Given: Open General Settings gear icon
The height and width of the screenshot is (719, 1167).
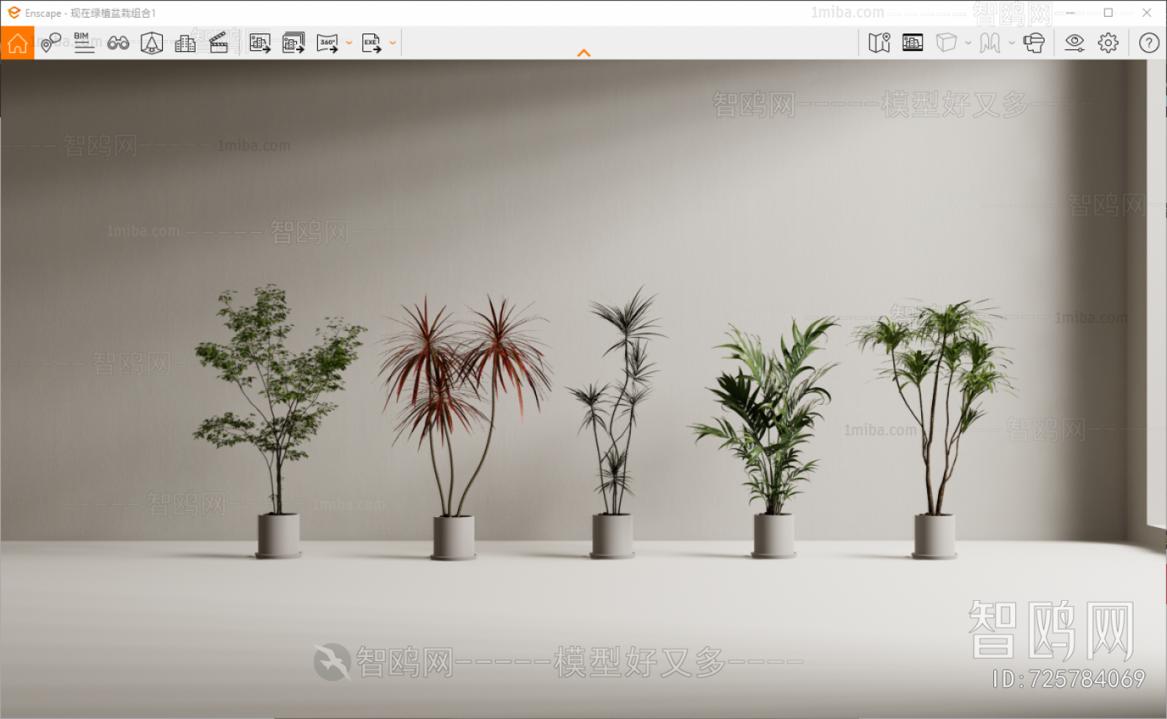Looking at the screenshot, I should point(1108,43).
